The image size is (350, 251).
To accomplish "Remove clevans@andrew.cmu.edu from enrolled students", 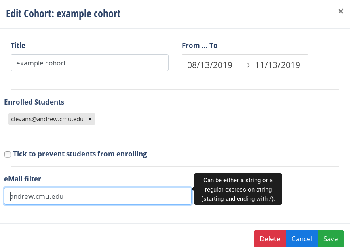I will coord(90,119).
